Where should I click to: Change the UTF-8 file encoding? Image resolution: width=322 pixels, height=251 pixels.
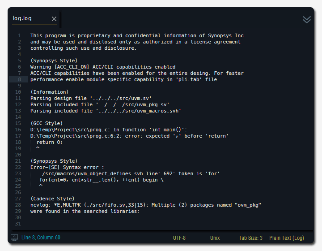point(179,238)
